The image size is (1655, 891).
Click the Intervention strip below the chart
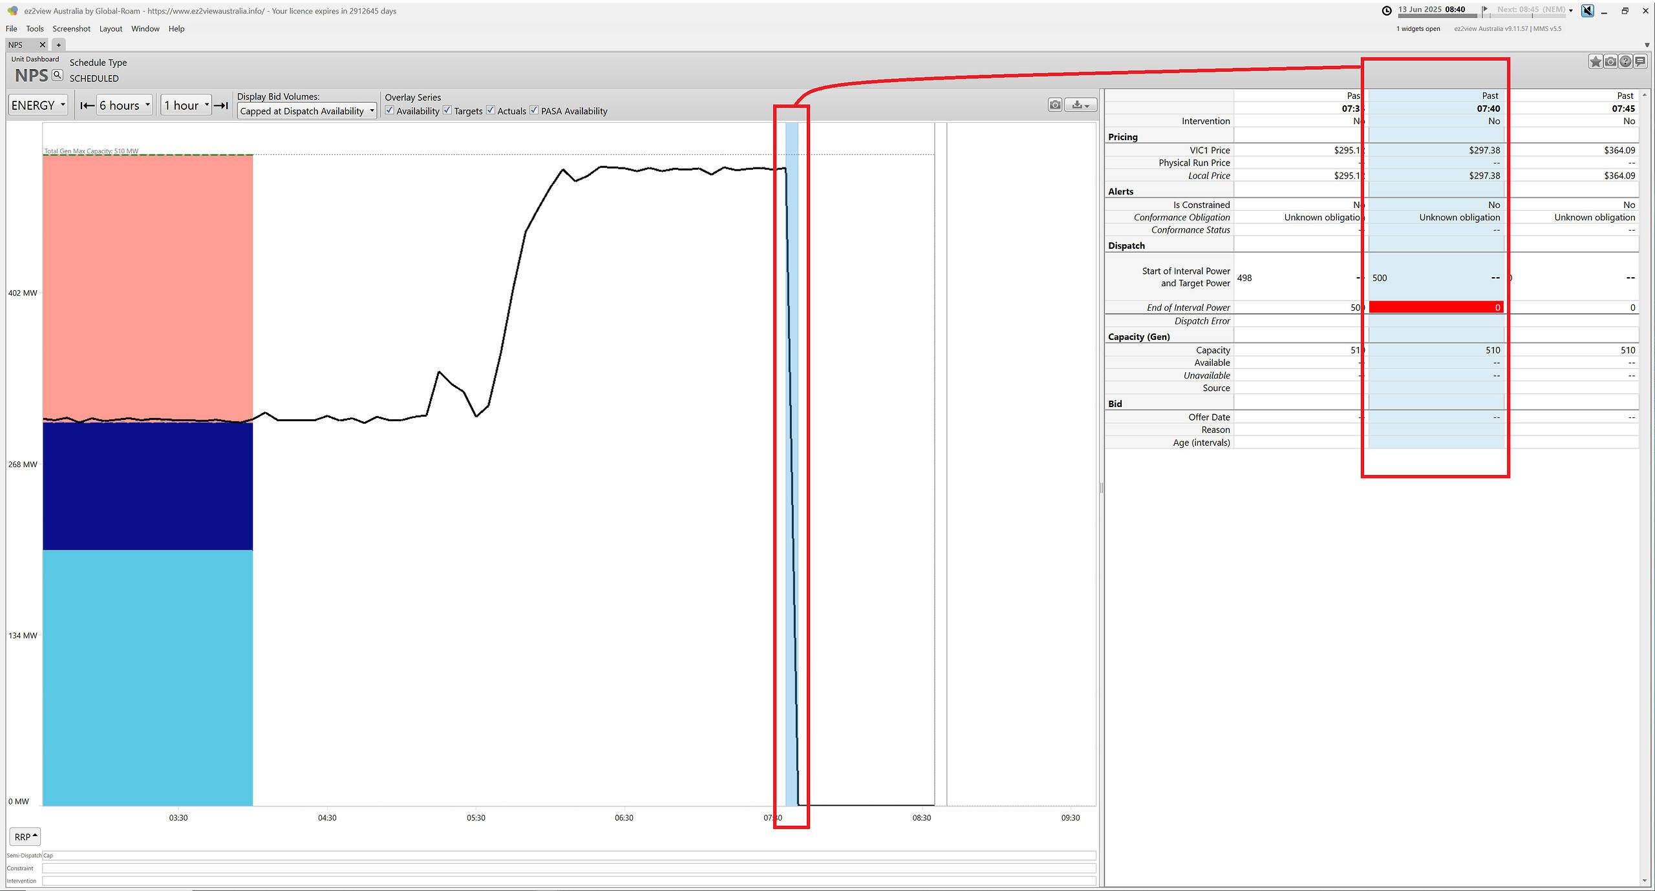[569, 881]
